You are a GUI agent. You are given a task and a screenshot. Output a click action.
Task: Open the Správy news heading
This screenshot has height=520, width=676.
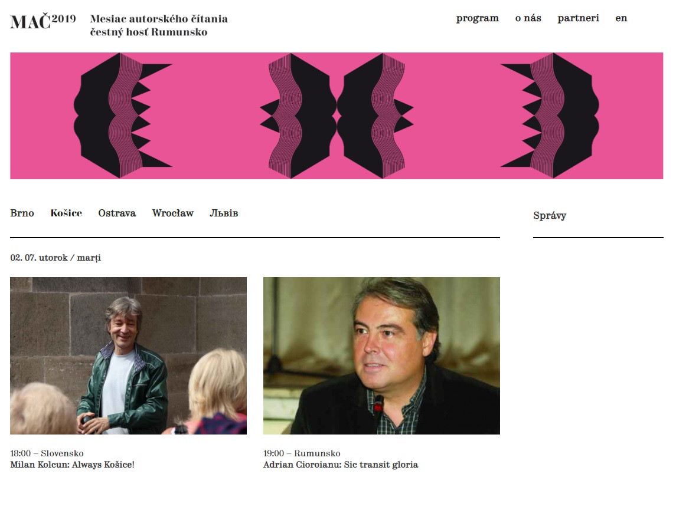click(x=550, y=216)
